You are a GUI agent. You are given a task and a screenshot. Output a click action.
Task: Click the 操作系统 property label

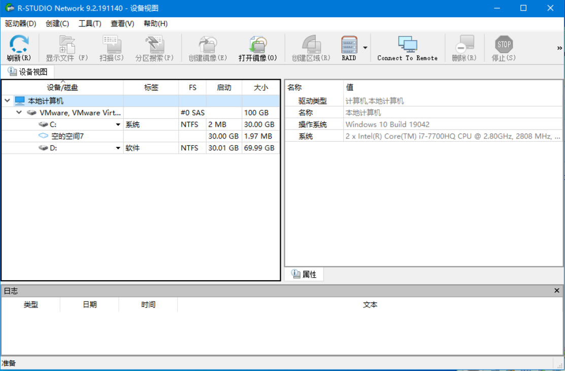312,125
